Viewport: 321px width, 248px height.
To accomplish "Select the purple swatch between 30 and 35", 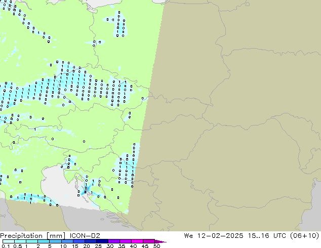I will [x=113, y=241].
